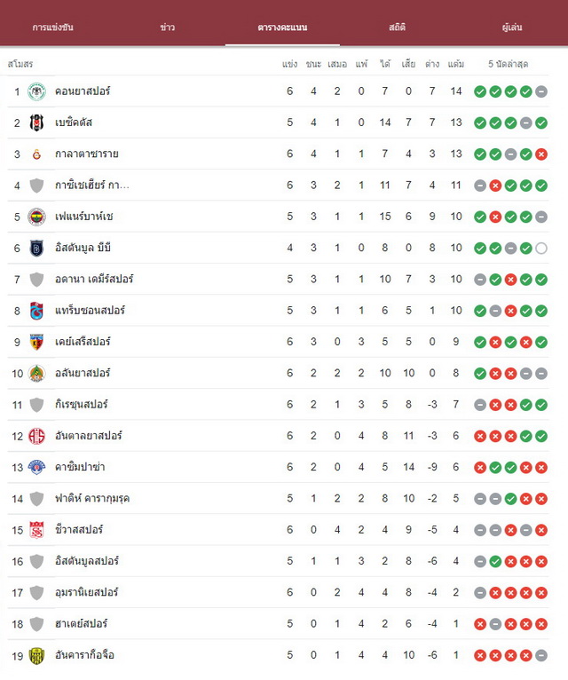This screenshot has height=680, width=568.
Task: Open the เบซิคตัส team name link
Action: [74, 123]
